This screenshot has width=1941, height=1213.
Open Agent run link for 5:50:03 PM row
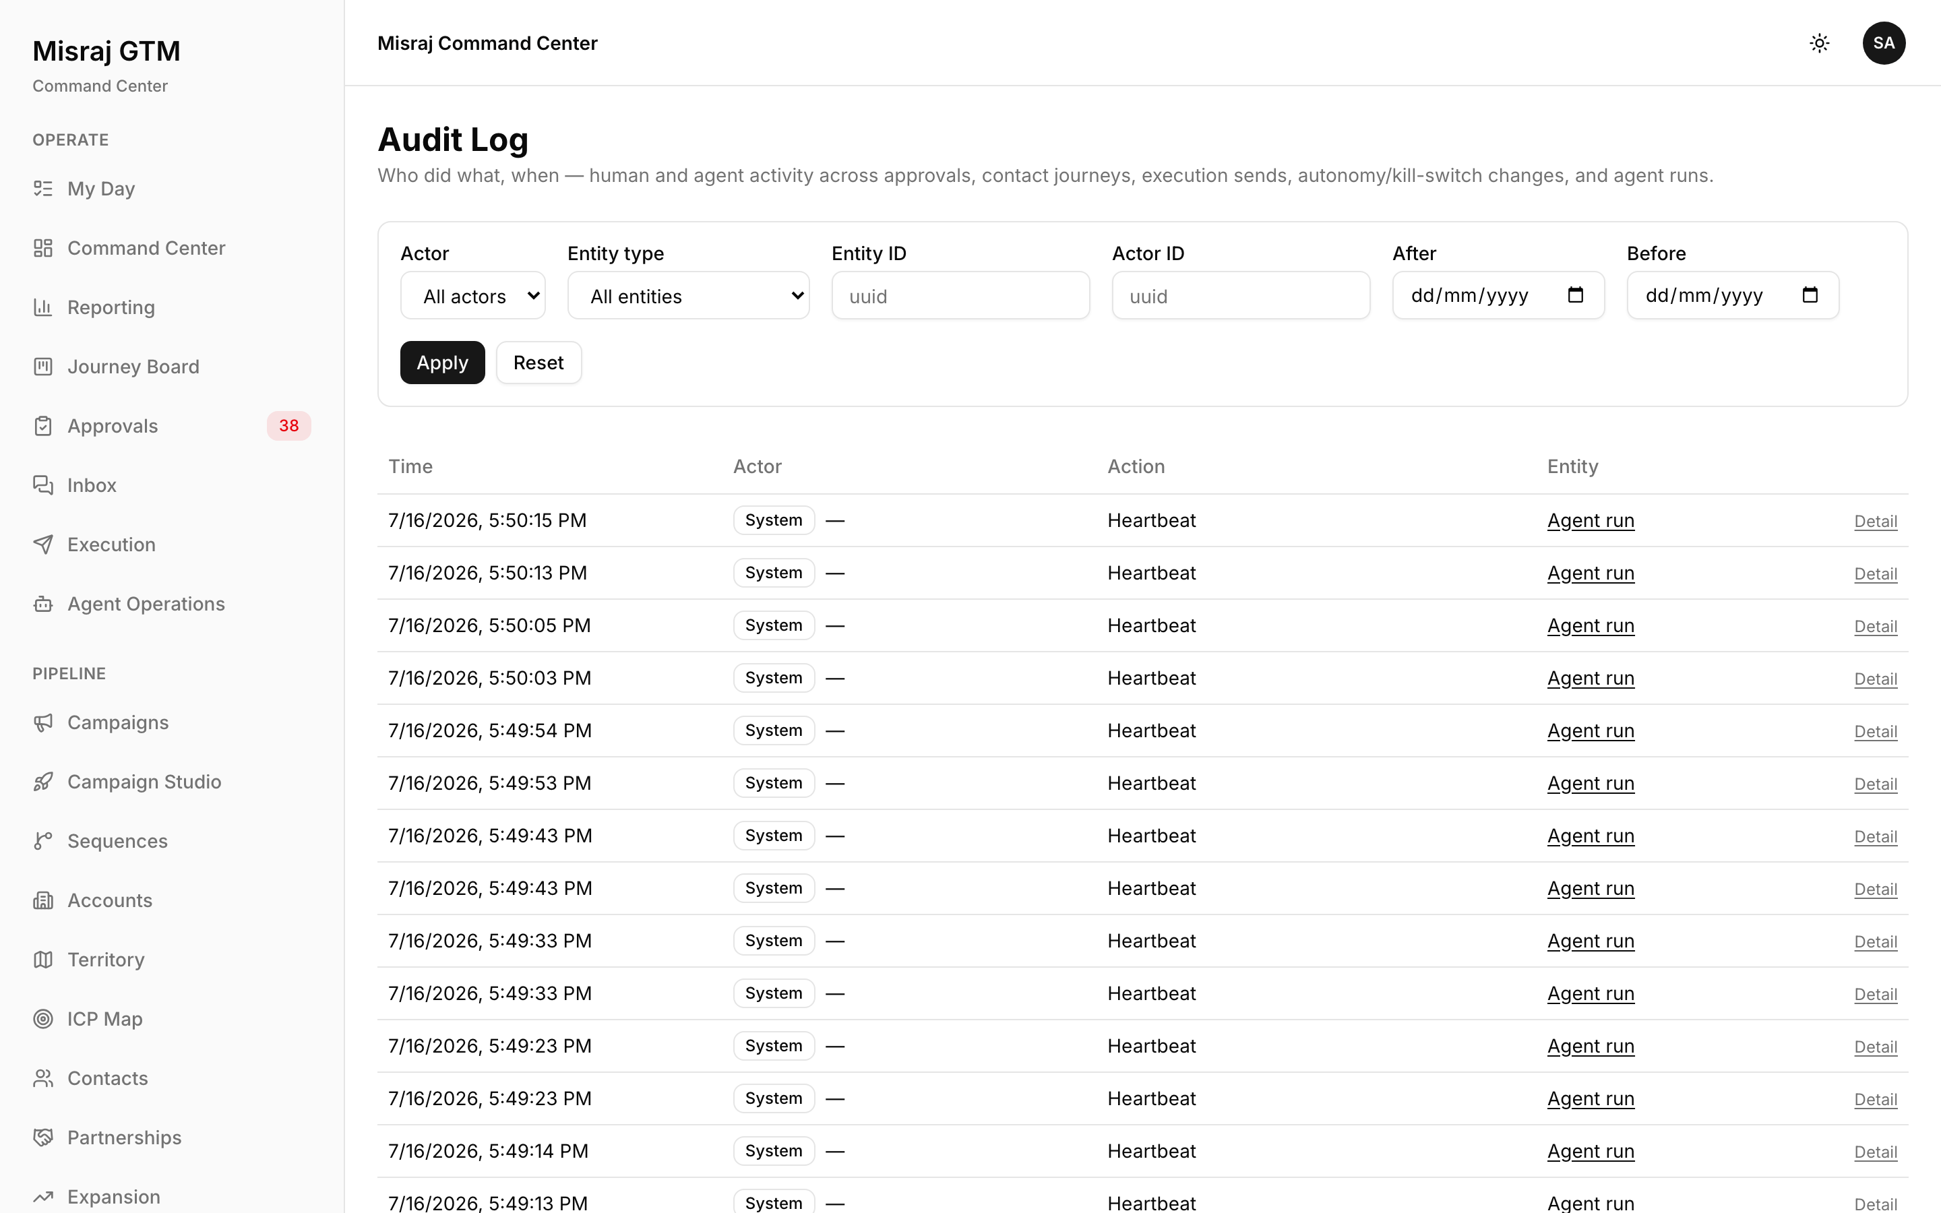(x=1591, y=678)
